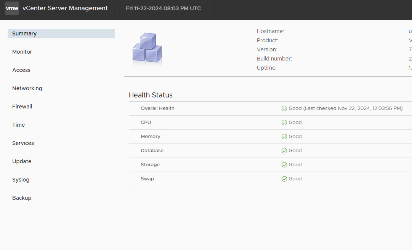Open the Monitor section in sidebar

[22, 52]
